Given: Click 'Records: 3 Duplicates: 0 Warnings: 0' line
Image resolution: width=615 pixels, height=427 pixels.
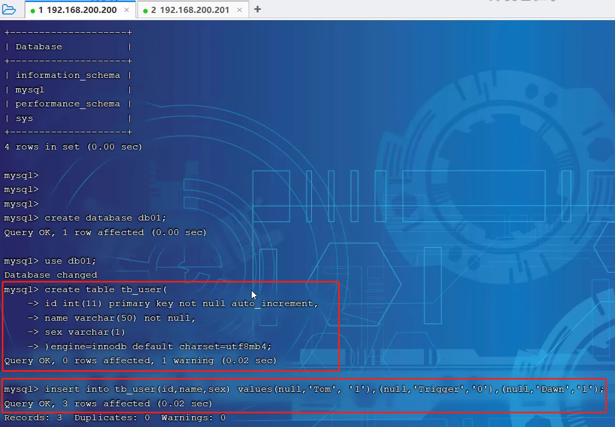Looking at the screenshot, I should pos(115,418).
